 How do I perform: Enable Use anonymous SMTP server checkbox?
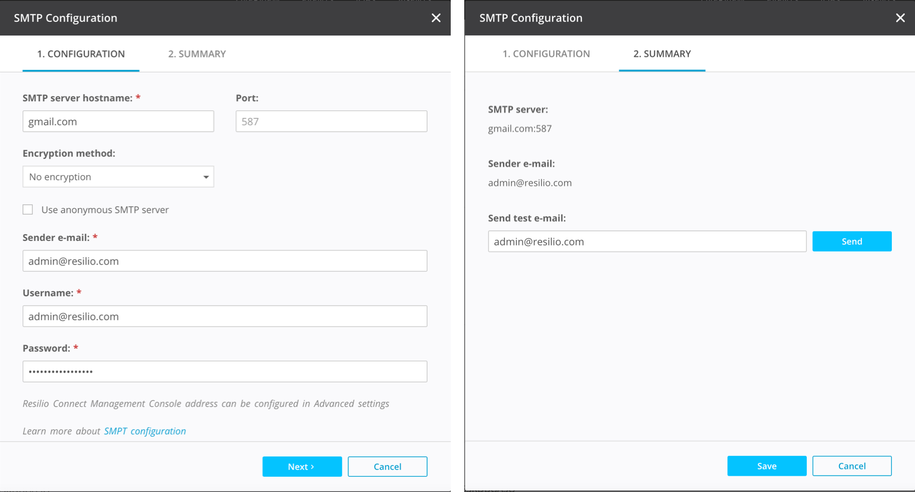pos(28,209)
